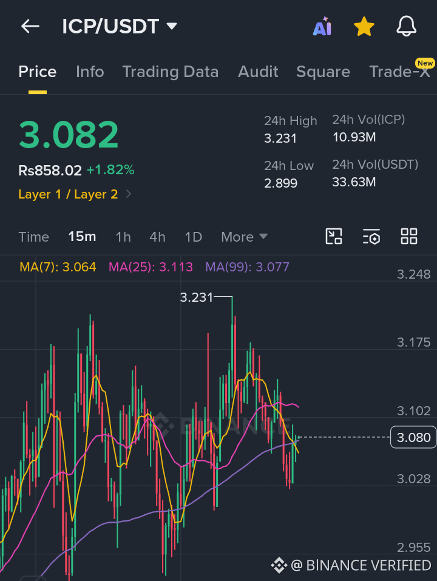The image size is (437, 581).
Task: Open ICP/USDT pair selector dropdown
Action: [120, 26]
